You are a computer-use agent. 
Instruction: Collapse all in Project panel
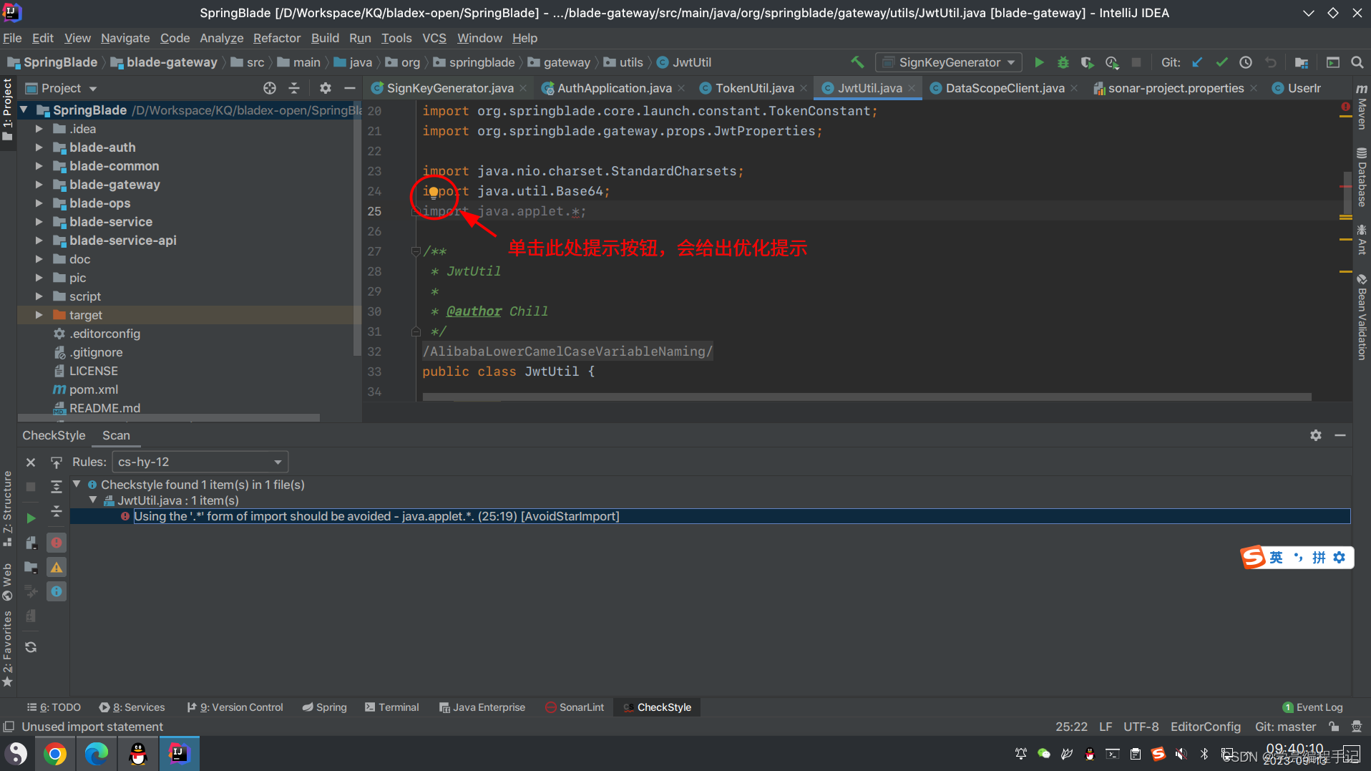(294, 88)
